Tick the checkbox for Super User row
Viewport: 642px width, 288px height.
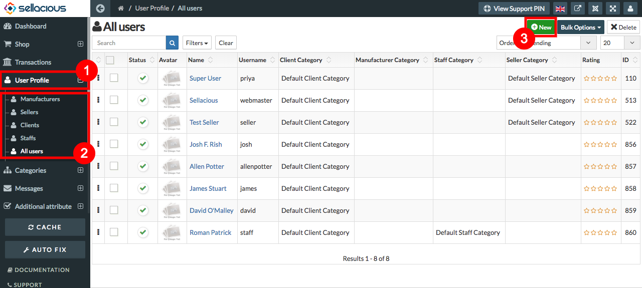[114, 78]
